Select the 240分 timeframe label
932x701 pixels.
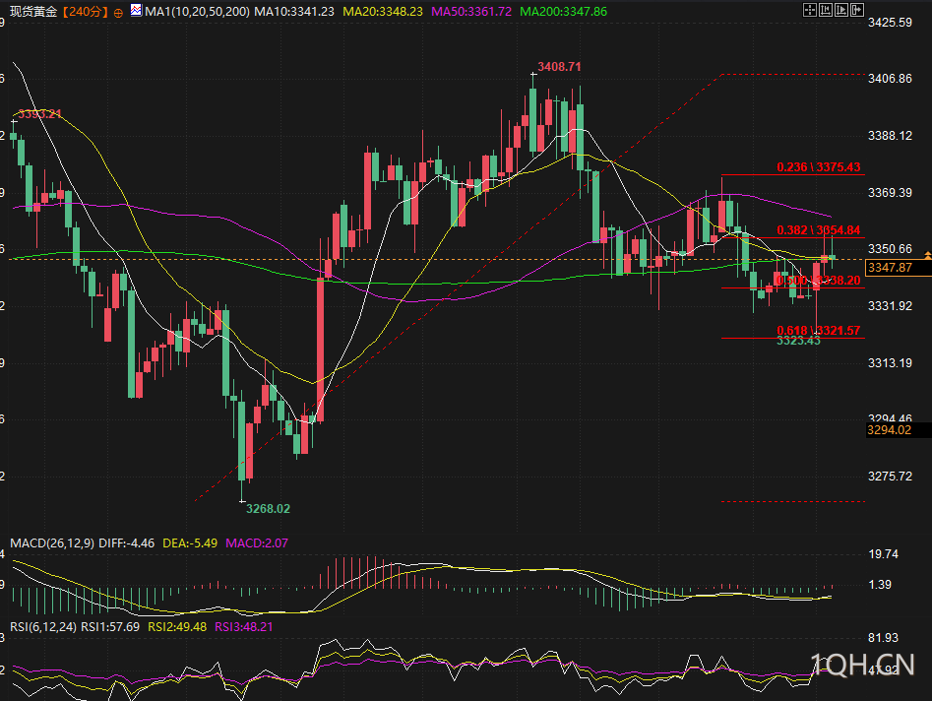pyautogui.click(x=86, y=12)
